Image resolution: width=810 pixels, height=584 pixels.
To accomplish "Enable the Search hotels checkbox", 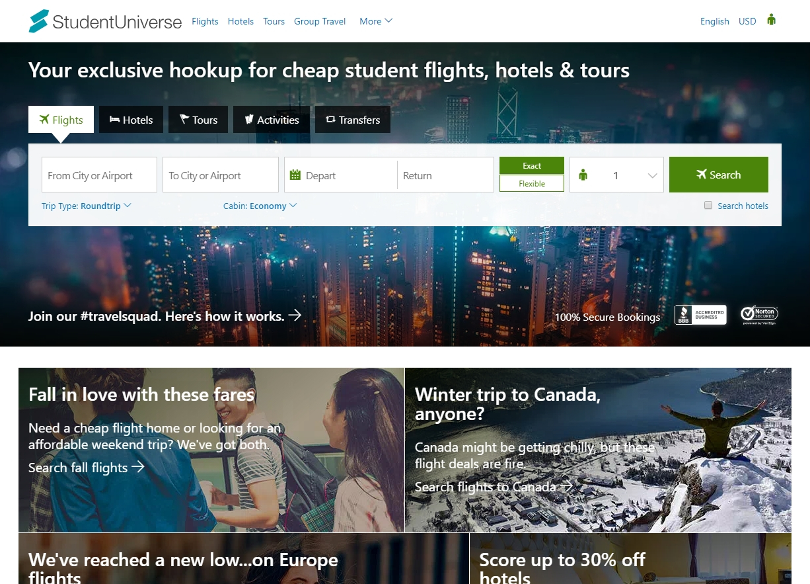I will 708,206.
